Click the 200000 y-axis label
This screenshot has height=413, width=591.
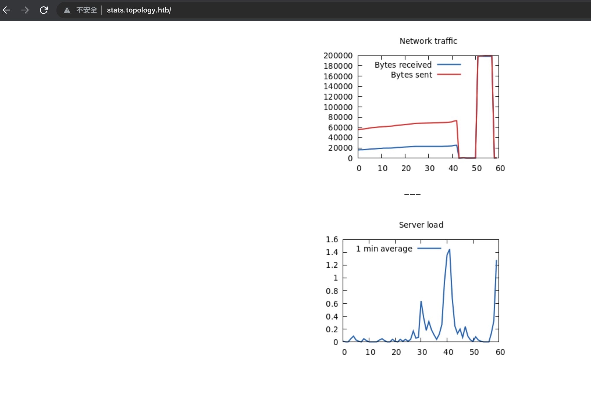pyautogui.click(x=338, y=55)
